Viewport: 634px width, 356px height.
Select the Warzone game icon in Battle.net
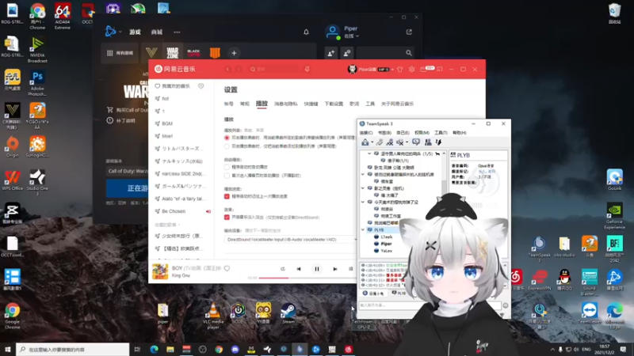pyautogui.click(x=173, y=53)
